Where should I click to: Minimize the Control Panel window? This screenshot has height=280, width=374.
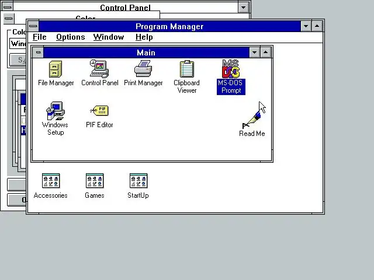243,8
